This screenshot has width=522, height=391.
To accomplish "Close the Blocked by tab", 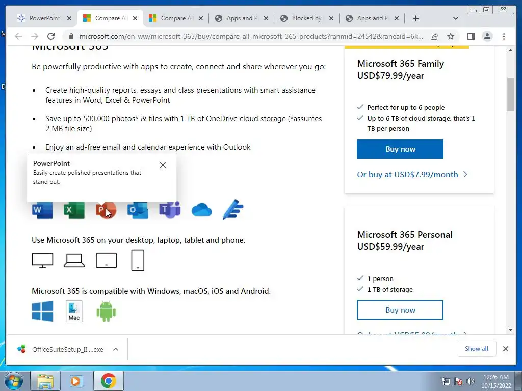I will (x=331, y=18).
